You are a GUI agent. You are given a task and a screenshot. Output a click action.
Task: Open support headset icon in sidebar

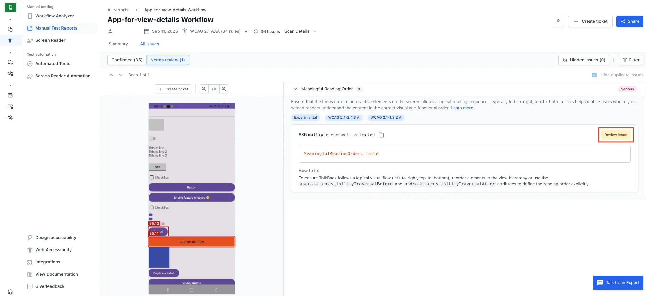[x=10, y=292]
